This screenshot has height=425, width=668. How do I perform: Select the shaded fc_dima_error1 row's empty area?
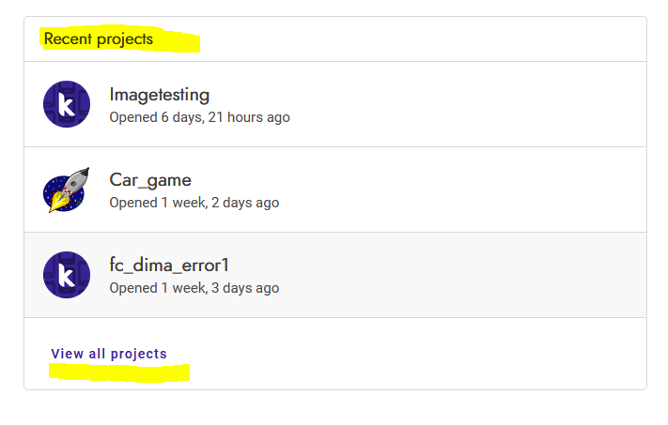tap(462, 275)
